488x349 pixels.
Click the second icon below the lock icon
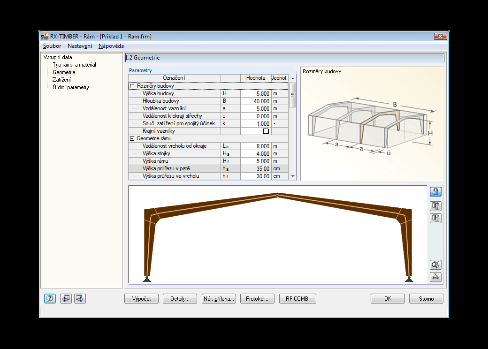click(x=435, y=206)
